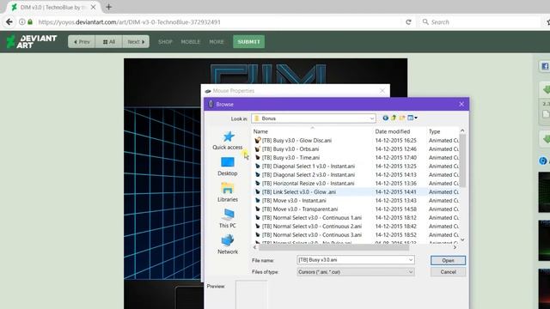Open the View Menu icon in Browse
The image size is (550, 309).
pyautogui.click(x=412, y=118)
